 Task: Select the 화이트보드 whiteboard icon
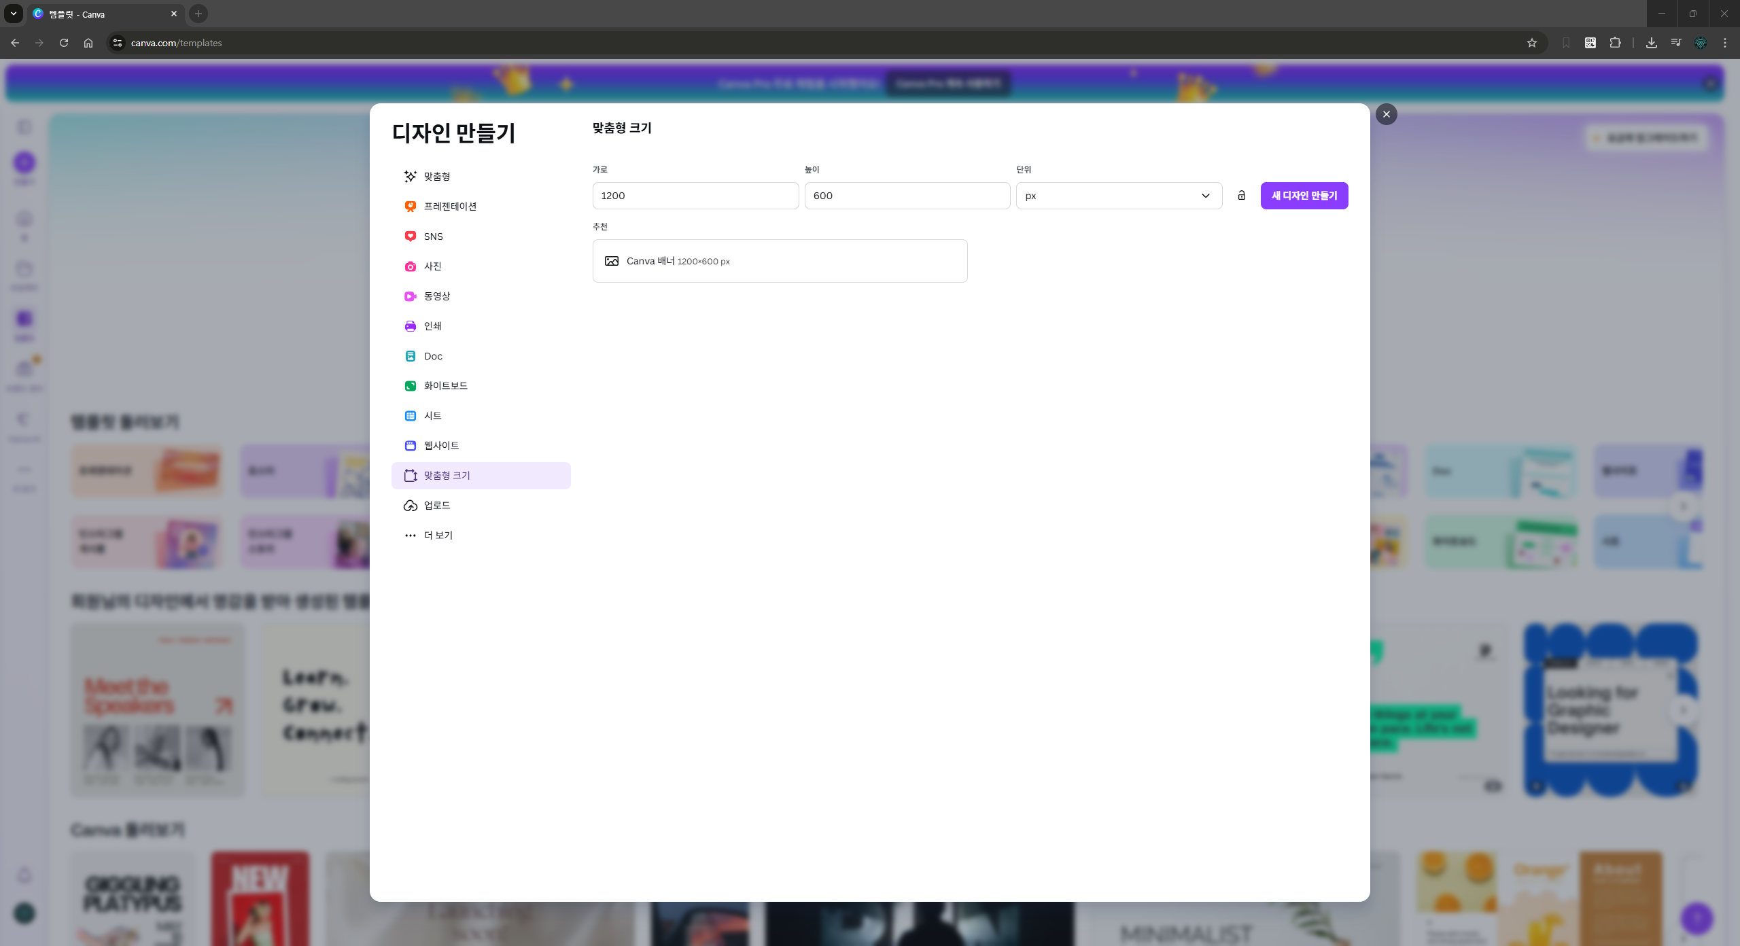click(x=410, y=386)
